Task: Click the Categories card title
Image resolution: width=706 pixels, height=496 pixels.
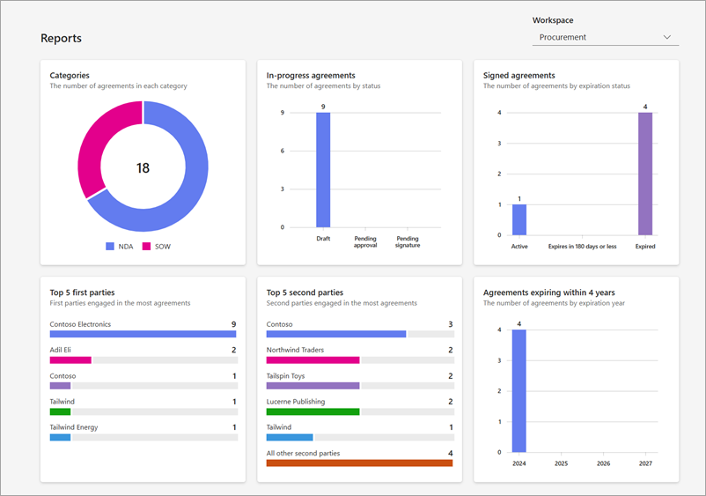Action: tap(70, 76)
